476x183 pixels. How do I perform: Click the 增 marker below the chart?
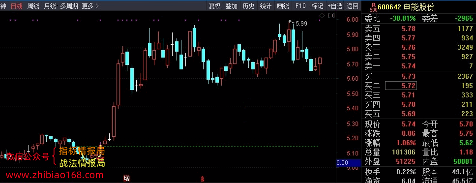pyautogui.click(x=126, y=178)
